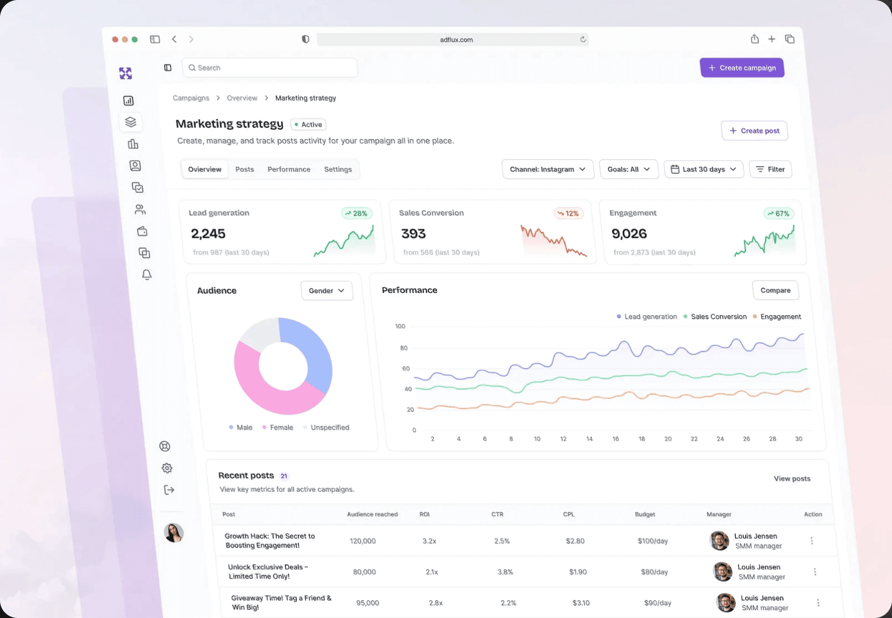Toggle the browser sidebar button
Screen dimensions: 892x618
(155, 39)
